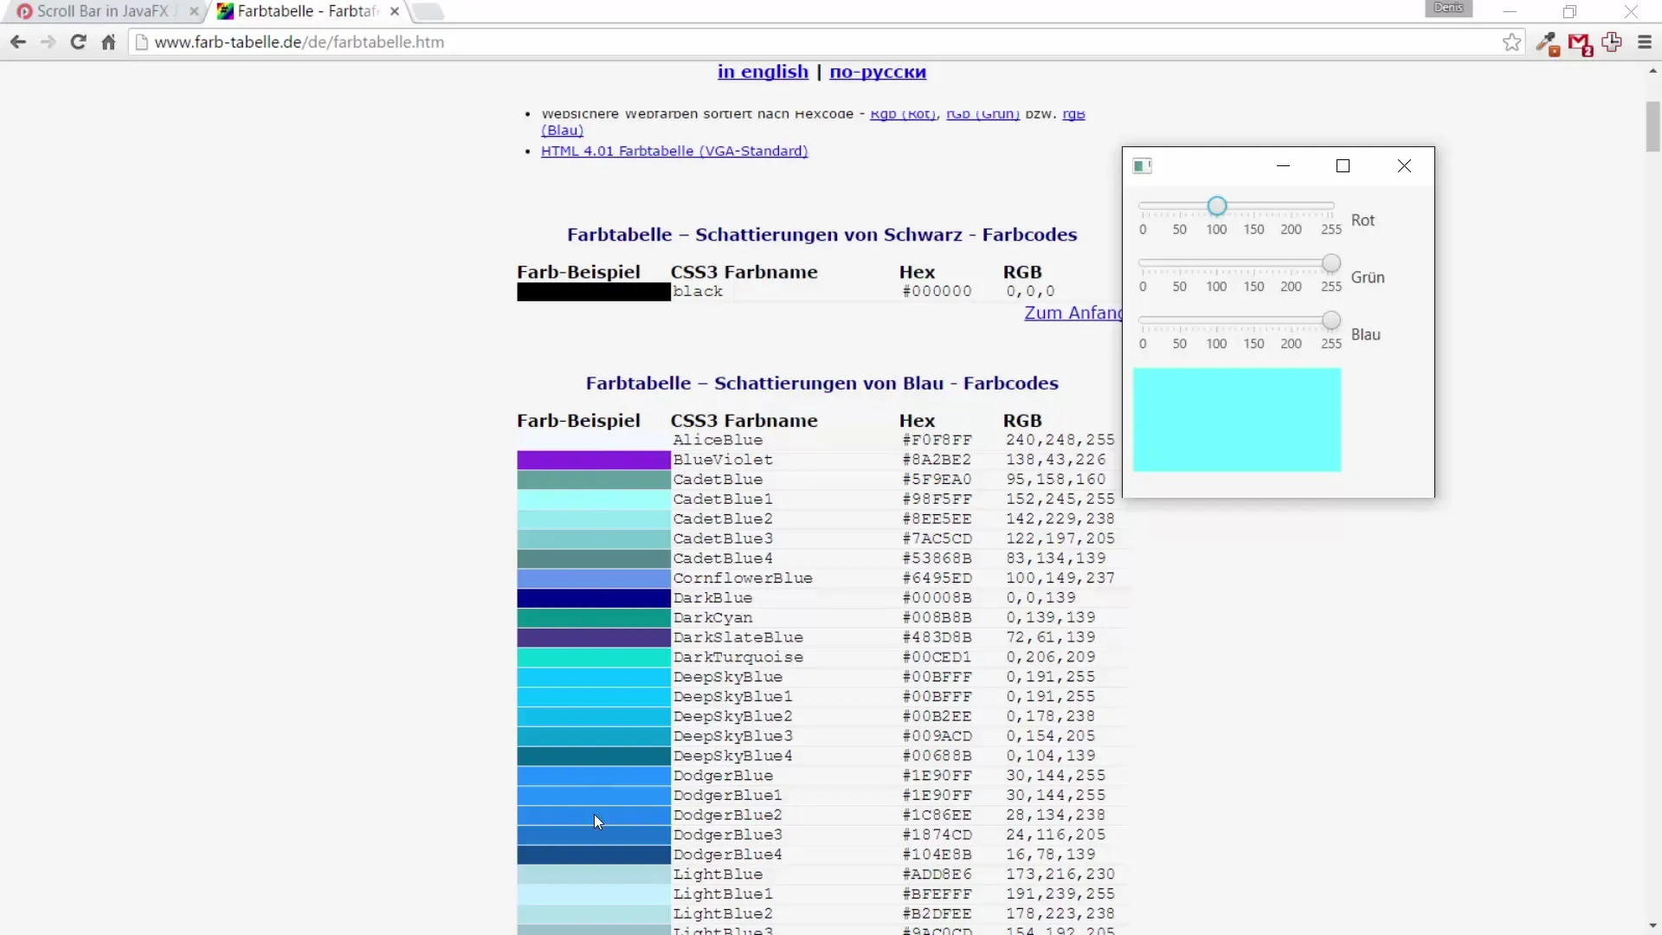Select the 'DeepSkyBlue' color name

click(727, 677)
